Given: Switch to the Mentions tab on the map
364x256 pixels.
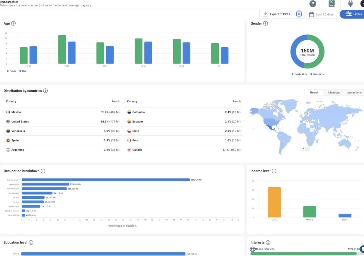Looking at the screenshot, I should click(x=334, y=92).
